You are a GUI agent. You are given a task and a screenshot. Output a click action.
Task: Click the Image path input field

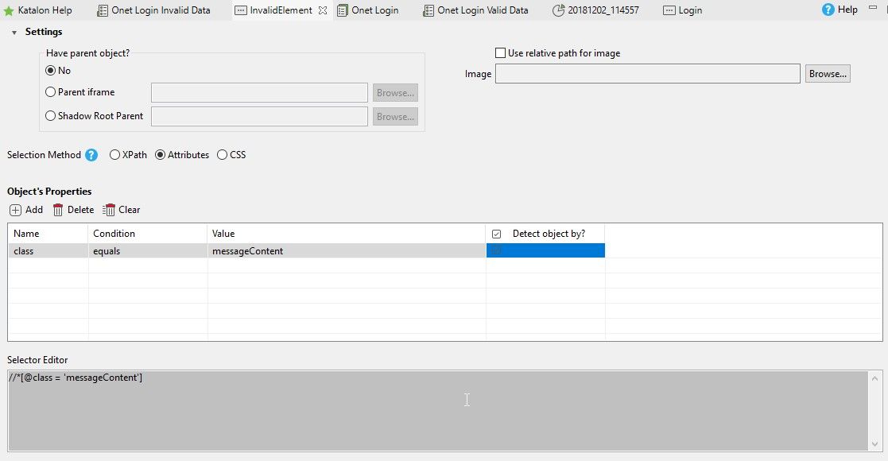(x=647, y=74)
